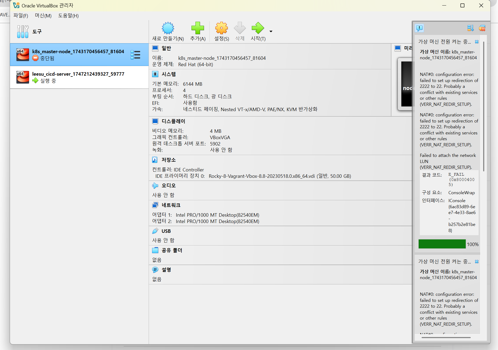The width and height of the screenshot is (498, 350).
Task: Click the General (일반) section icon
Action: (x=155, y=48)
